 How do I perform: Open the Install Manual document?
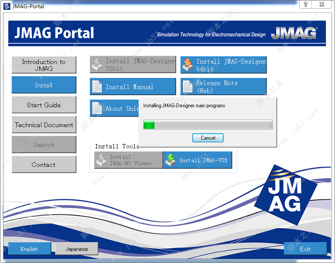click(x=133, y=87)
